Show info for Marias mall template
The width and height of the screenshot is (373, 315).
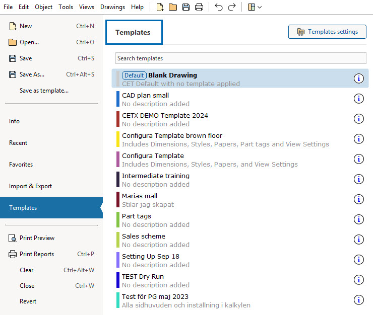(x=359, y=199)
